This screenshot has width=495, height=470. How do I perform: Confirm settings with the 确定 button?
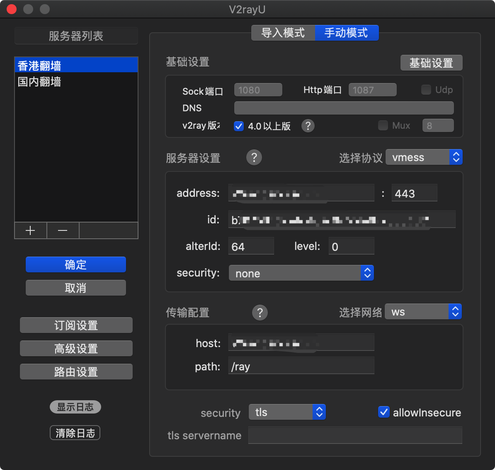pyautogui.click(x=75, y=264)
